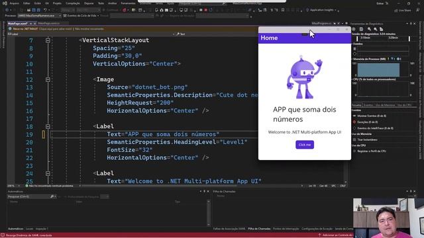The width and height of the screenshot is (424, 238).
Task: Select the Eventos tab in diagnostics
Action: point(368,105)
